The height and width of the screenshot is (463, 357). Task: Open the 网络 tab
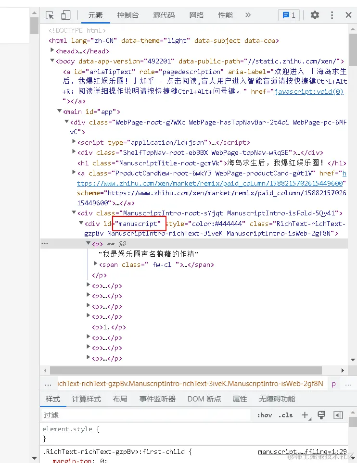tap(196, 15)
